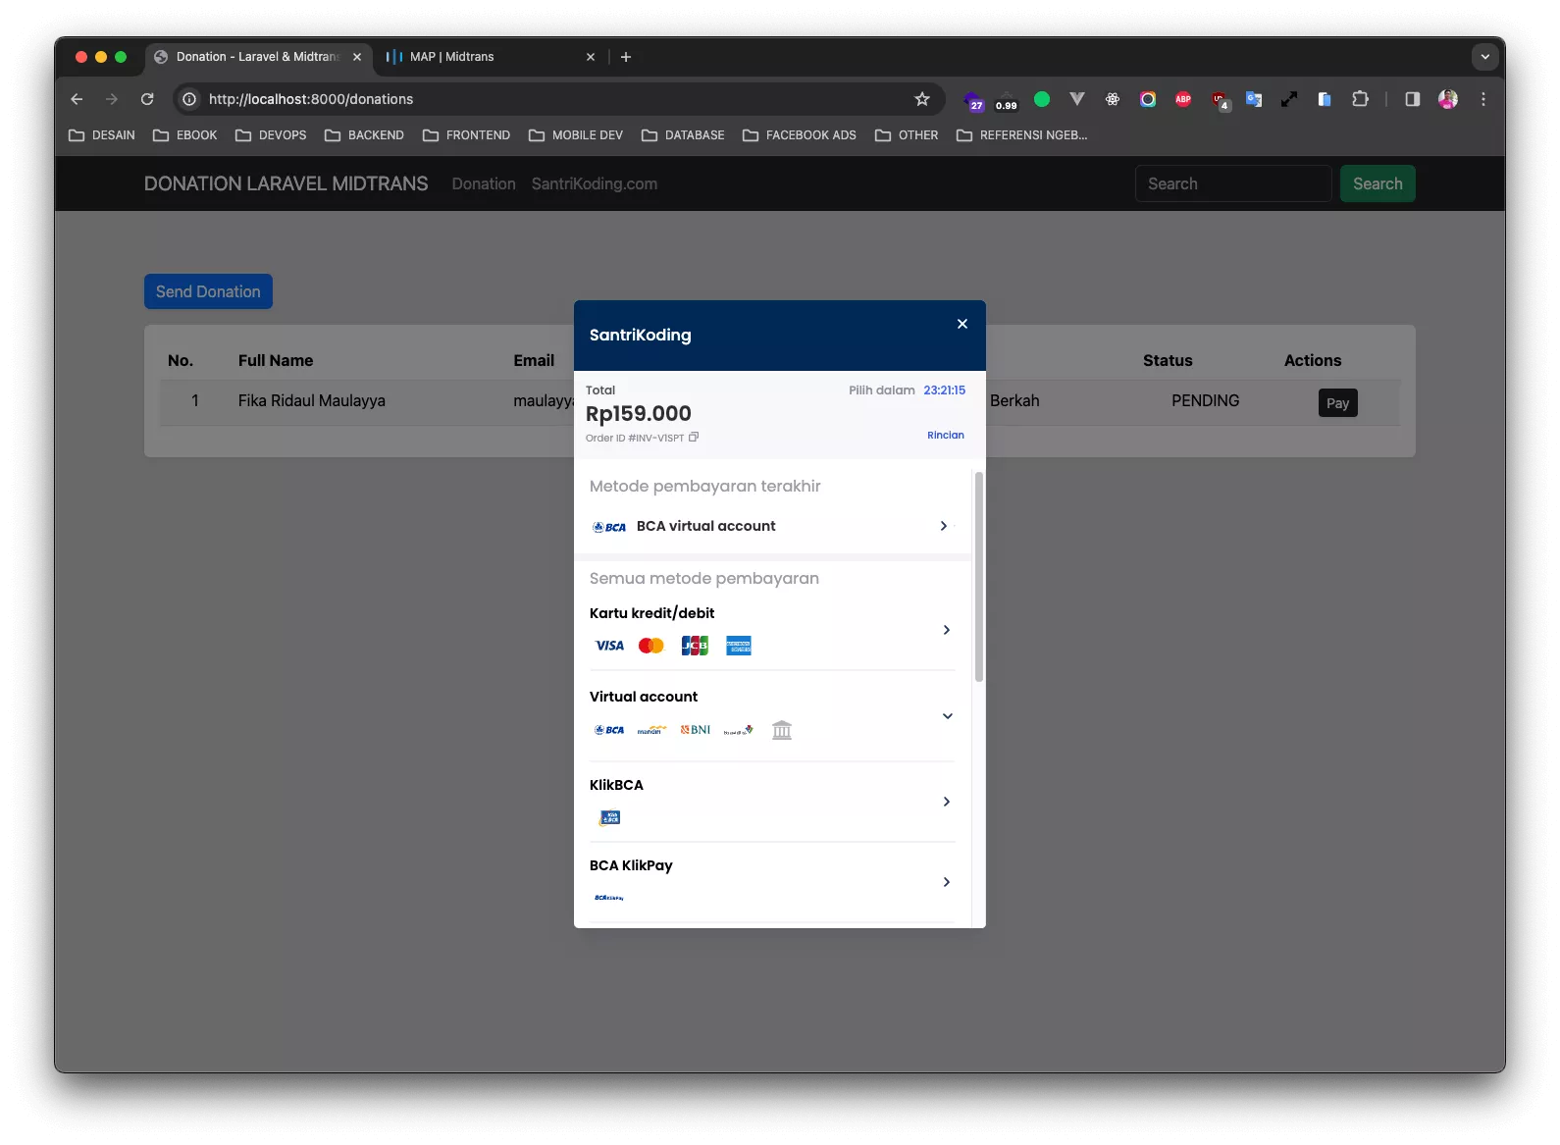Focus the navbar Search input field
This screenshot has width=1560, height=1145.
point(1233,183)
